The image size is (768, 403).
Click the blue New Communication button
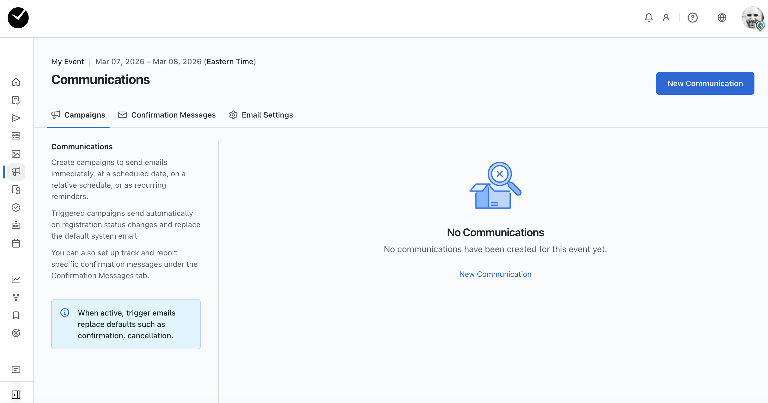click(x=705, y=83)
